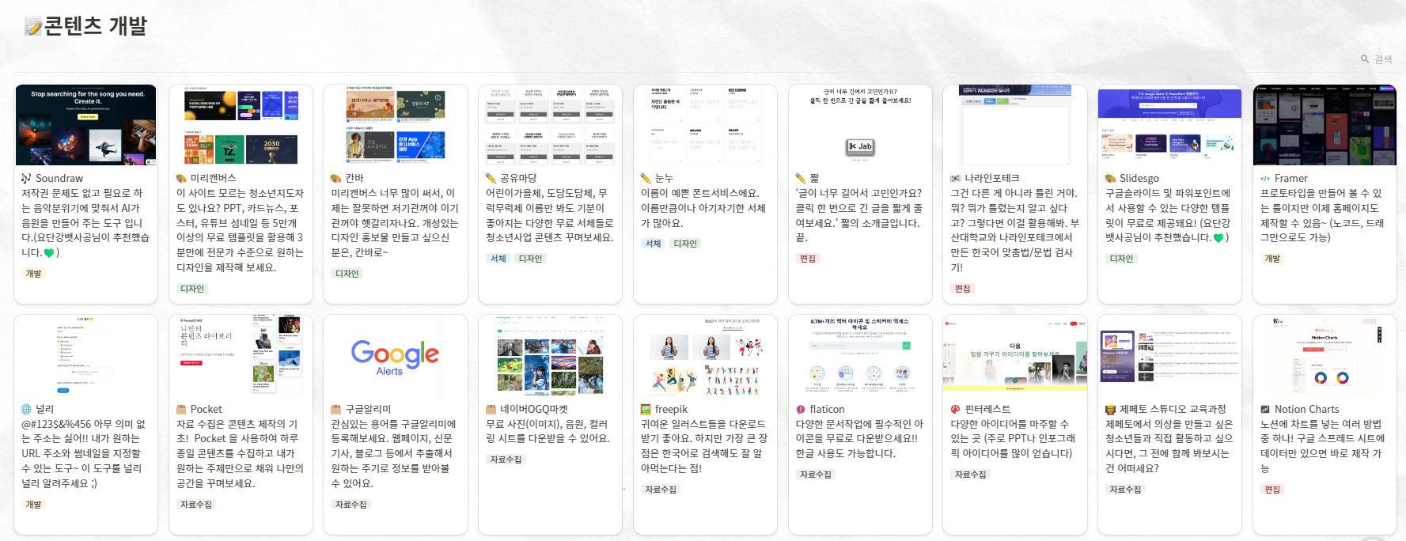
Task: Click the 널리 globe icon
Action: (26, 410)
